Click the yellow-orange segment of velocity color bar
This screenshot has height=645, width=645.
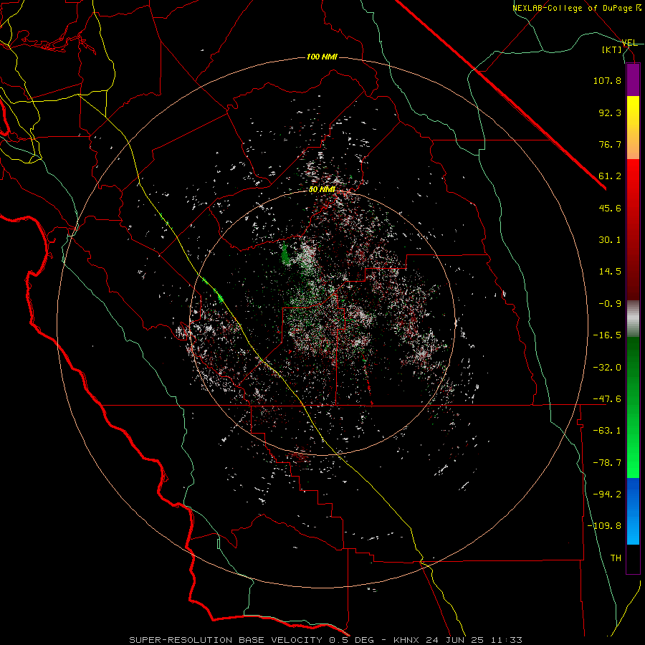coord(633,128)
